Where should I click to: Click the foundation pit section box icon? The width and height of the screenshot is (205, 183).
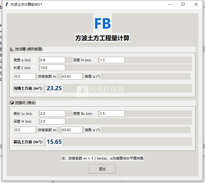[12, 103]
